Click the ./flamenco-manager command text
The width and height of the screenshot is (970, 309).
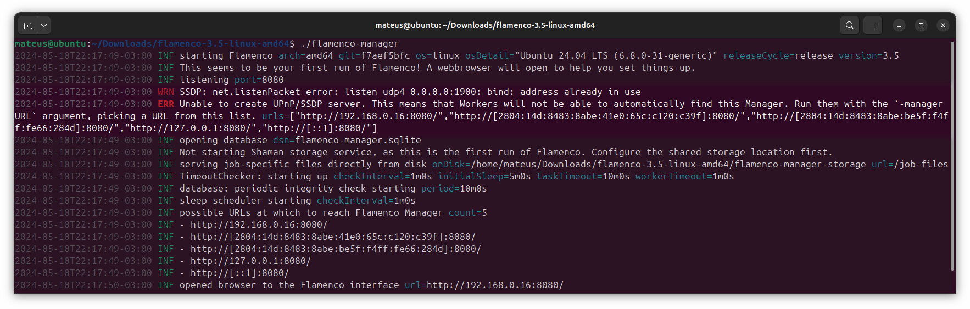click(349, 44)
